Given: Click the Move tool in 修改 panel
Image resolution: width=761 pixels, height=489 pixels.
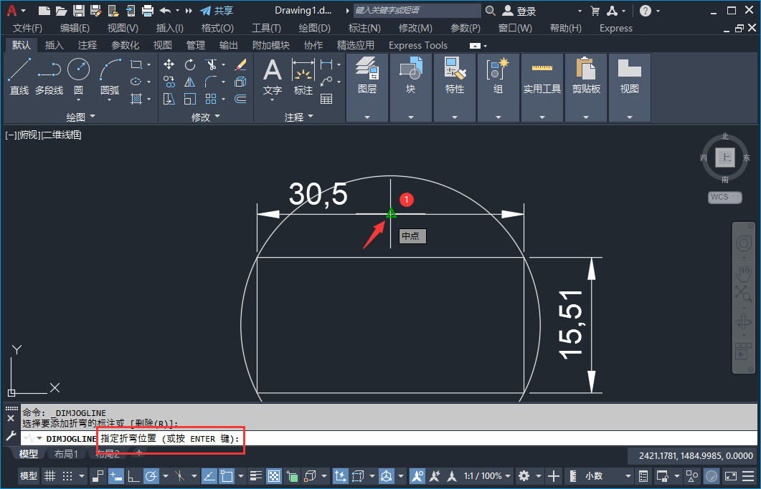Looking at the screenshot, I should click(169, 64).
